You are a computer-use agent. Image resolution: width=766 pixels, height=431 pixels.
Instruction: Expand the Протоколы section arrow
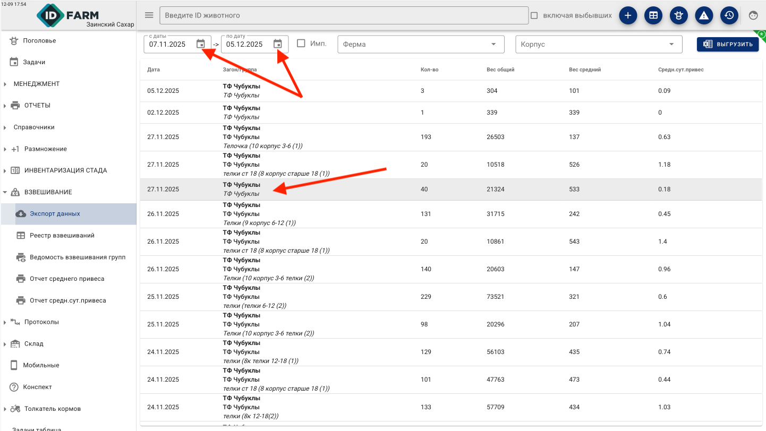[5, 322]
